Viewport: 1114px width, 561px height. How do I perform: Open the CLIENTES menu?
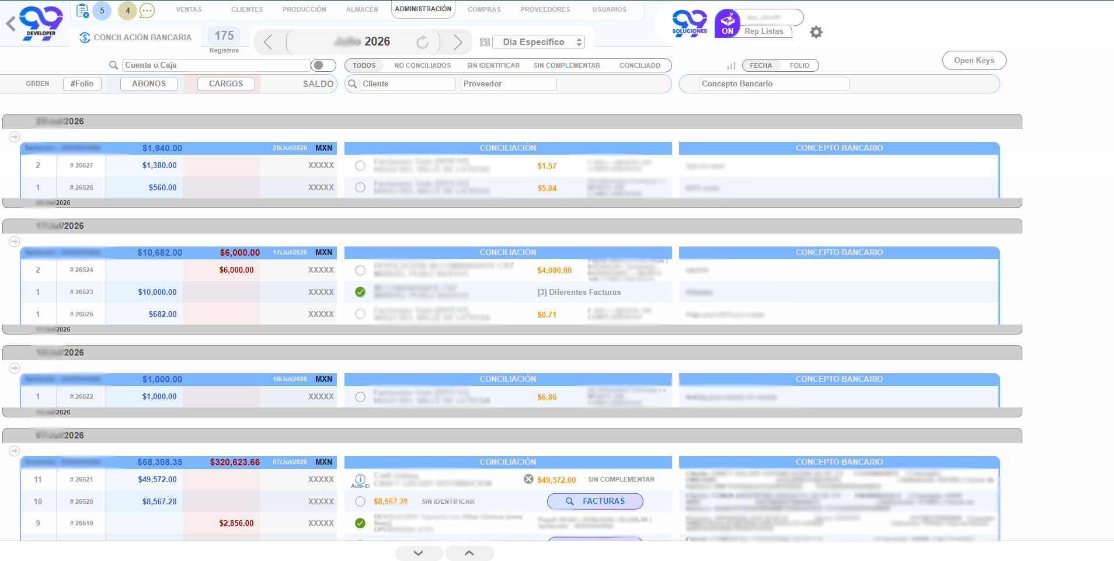tap(247, 9)
